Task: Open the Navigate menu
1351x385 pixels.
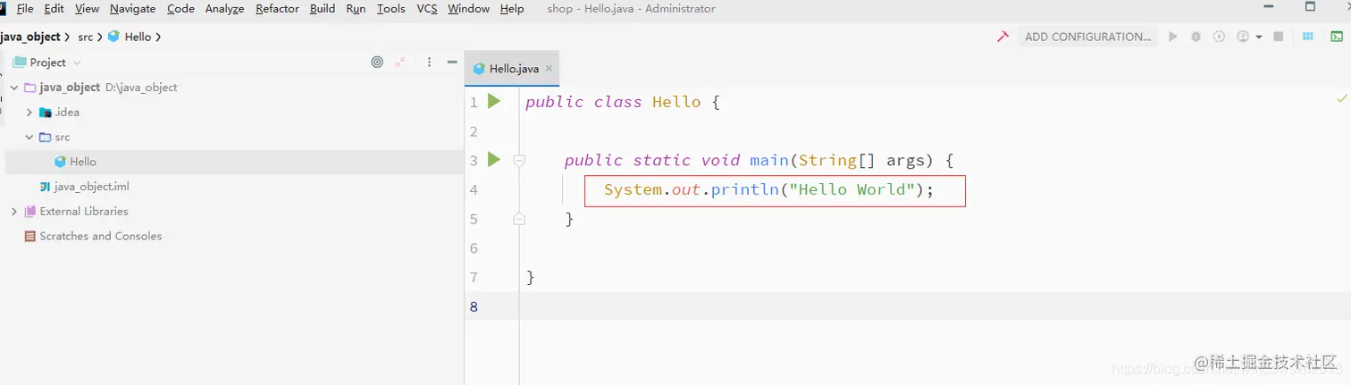Action: pyautogui.click(x=132, y=8)
